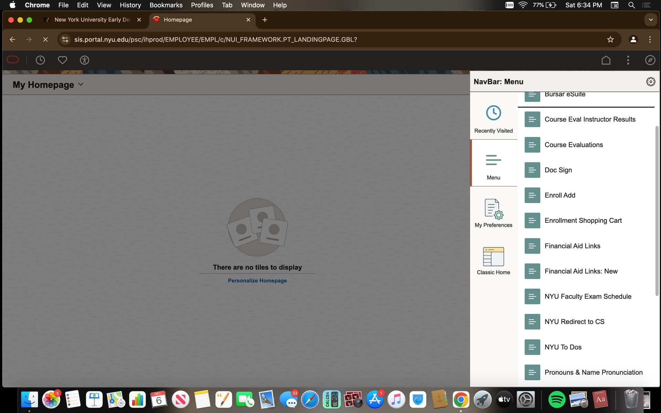
Task: Open Enrollment Shopping Cart menu item
Action: point(583,221)
